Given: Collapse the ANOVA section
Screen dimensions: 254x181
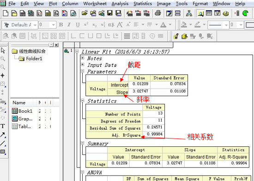Looking at the screenshot, I should pos(83,172).
